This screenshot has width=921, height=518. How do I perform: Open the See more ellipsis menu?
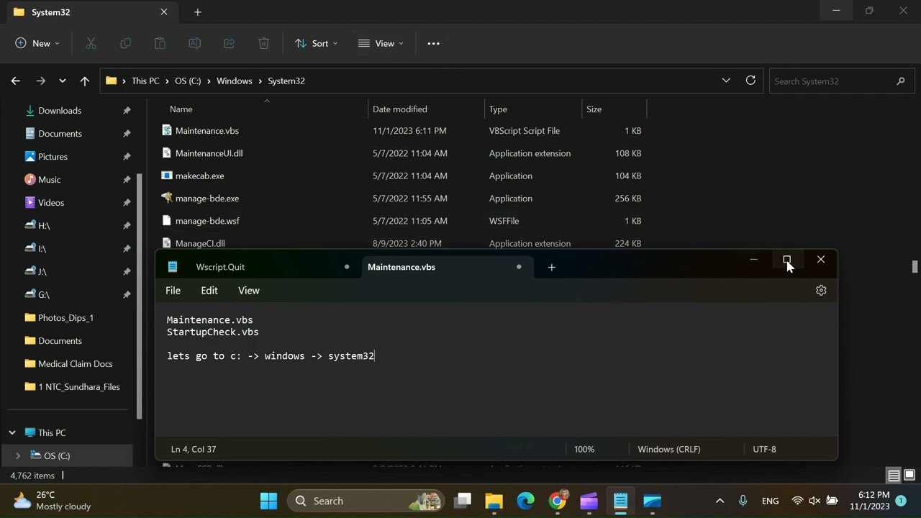tap(433, 43)
